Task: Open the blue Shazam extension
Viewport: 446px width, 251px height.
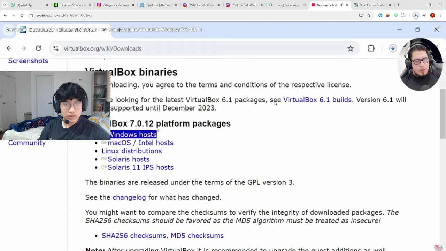Action: coord(380,15)
